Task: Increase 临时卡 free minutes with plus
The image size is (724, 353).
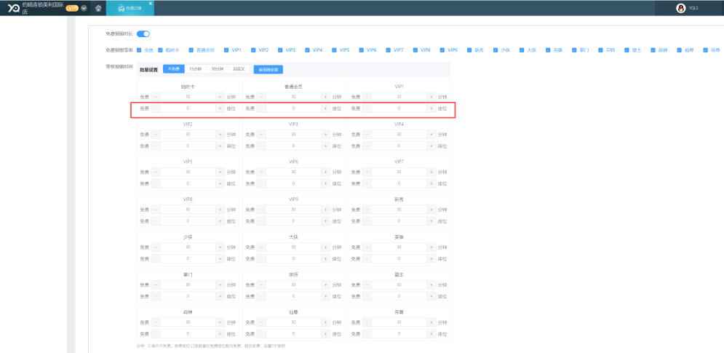Action: tap(220, 97)
